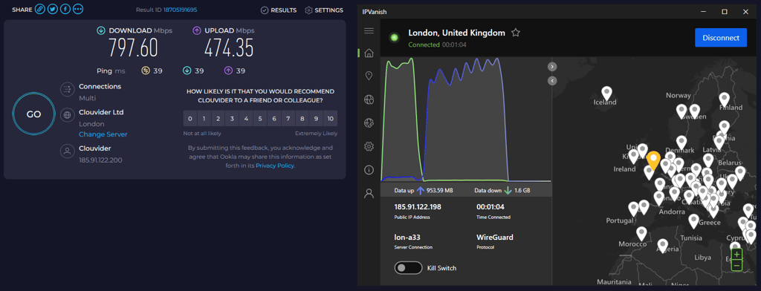Click the Disconnect button

[x=721, y=37]
